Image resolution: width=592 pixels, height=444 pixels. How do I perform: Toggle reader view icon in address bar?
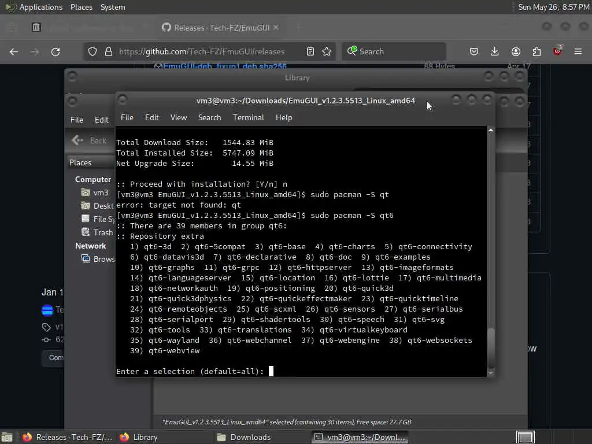coord(310,51)
